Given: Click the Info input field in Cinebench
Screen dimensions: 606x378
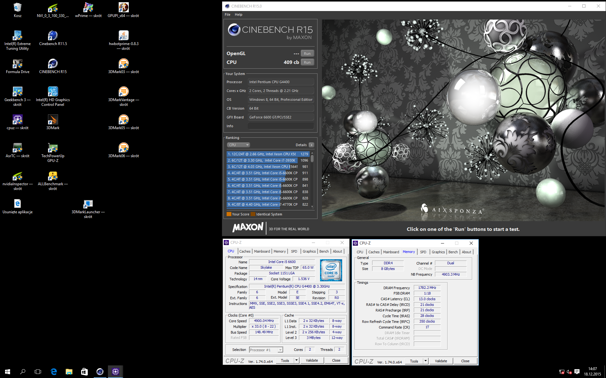Looking at the screenshot, I should 281,126.
